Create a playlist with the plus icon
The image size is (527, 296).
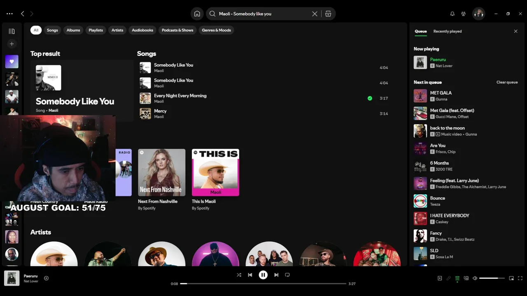[12, 44]
